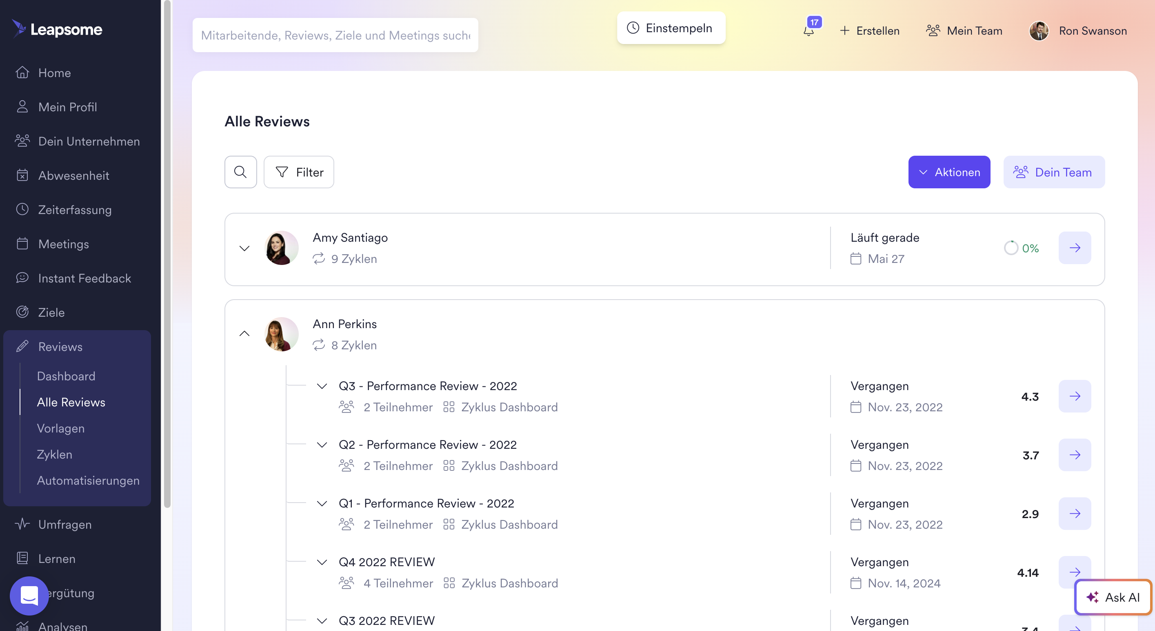This screenshot has height=631, width=1155.
Task: Click the Ask AI button
Action: (1113, 597)
